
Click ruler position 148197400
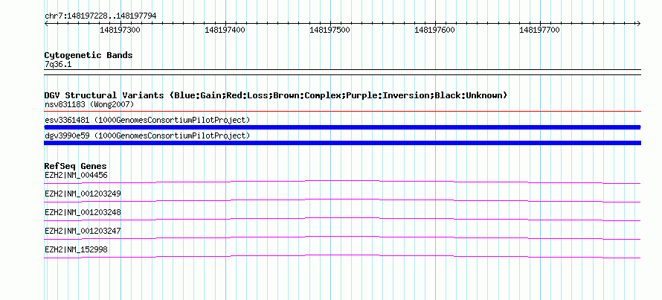[225, 30]
